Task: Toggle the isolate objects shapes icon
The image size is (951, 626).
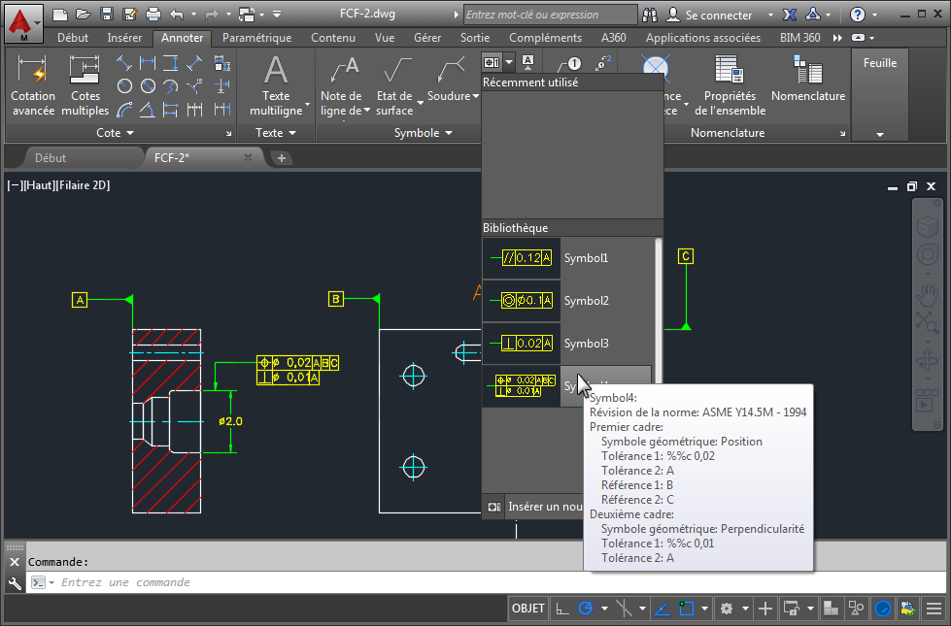Action: tap(857, 609)
